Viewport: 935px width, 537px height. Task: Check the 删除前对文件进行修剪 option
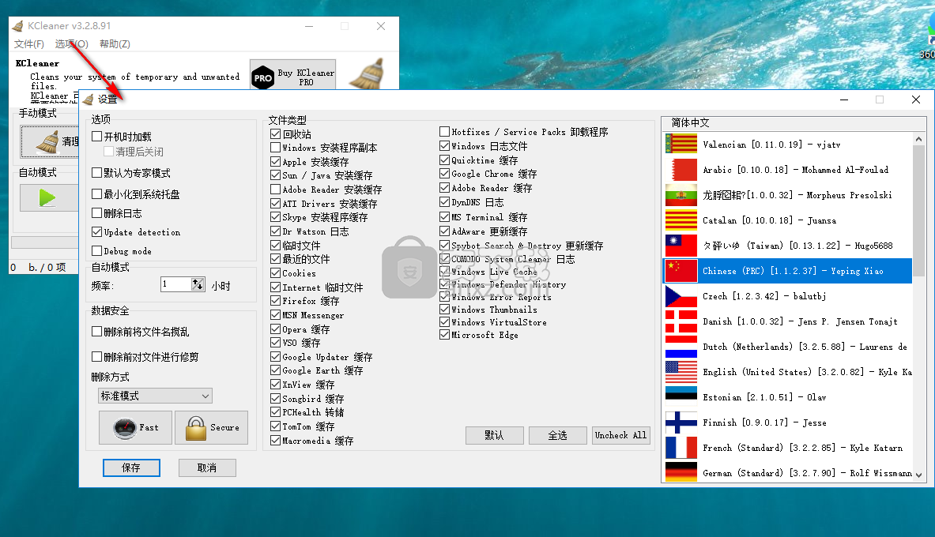click(97, 356)
